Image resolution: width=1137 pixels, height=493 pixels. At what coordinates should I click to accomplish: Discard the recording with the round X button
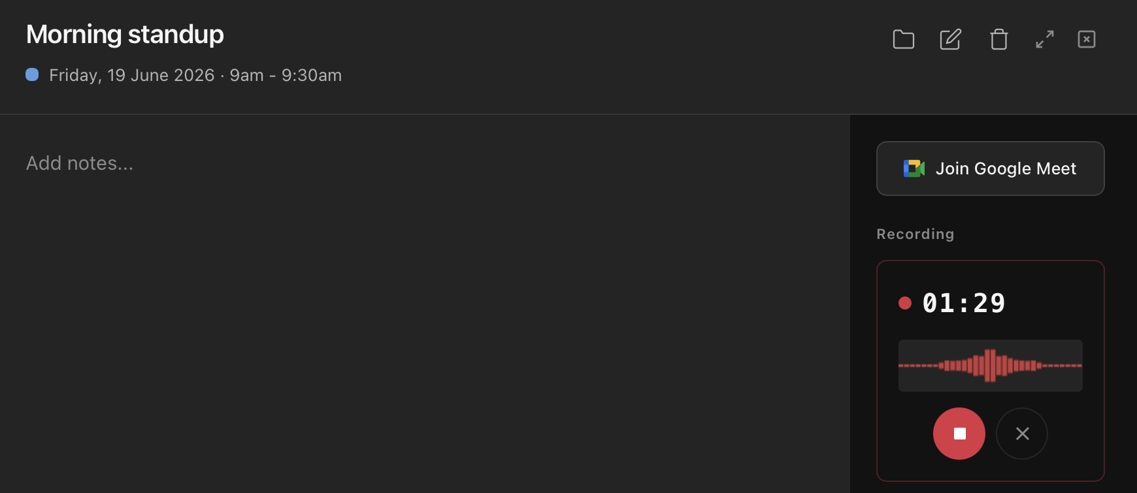(x=1022, y=434)
